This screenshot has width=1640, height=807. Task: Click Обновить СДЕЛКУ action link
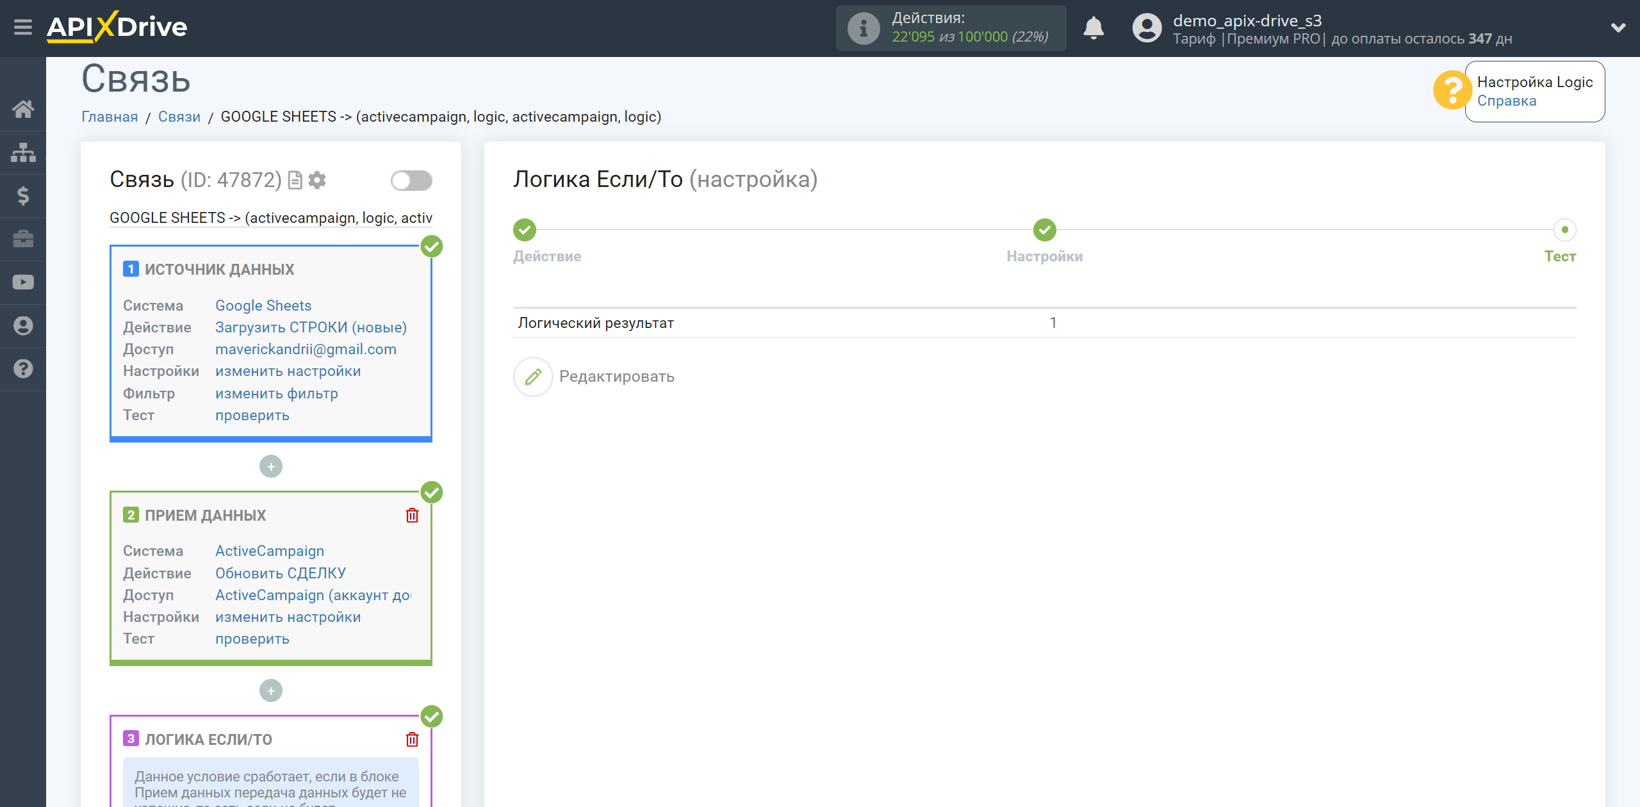tap(281, 573)
